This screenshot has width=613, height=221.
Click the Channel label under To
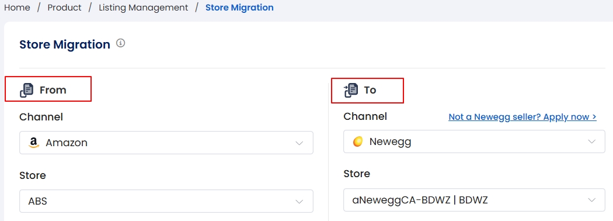click(365, 116)
